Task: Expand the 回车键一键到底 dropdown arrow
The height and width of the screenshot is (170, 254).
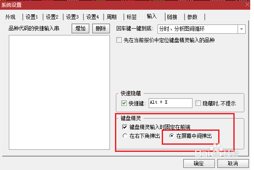Action: tap(241, 29)
